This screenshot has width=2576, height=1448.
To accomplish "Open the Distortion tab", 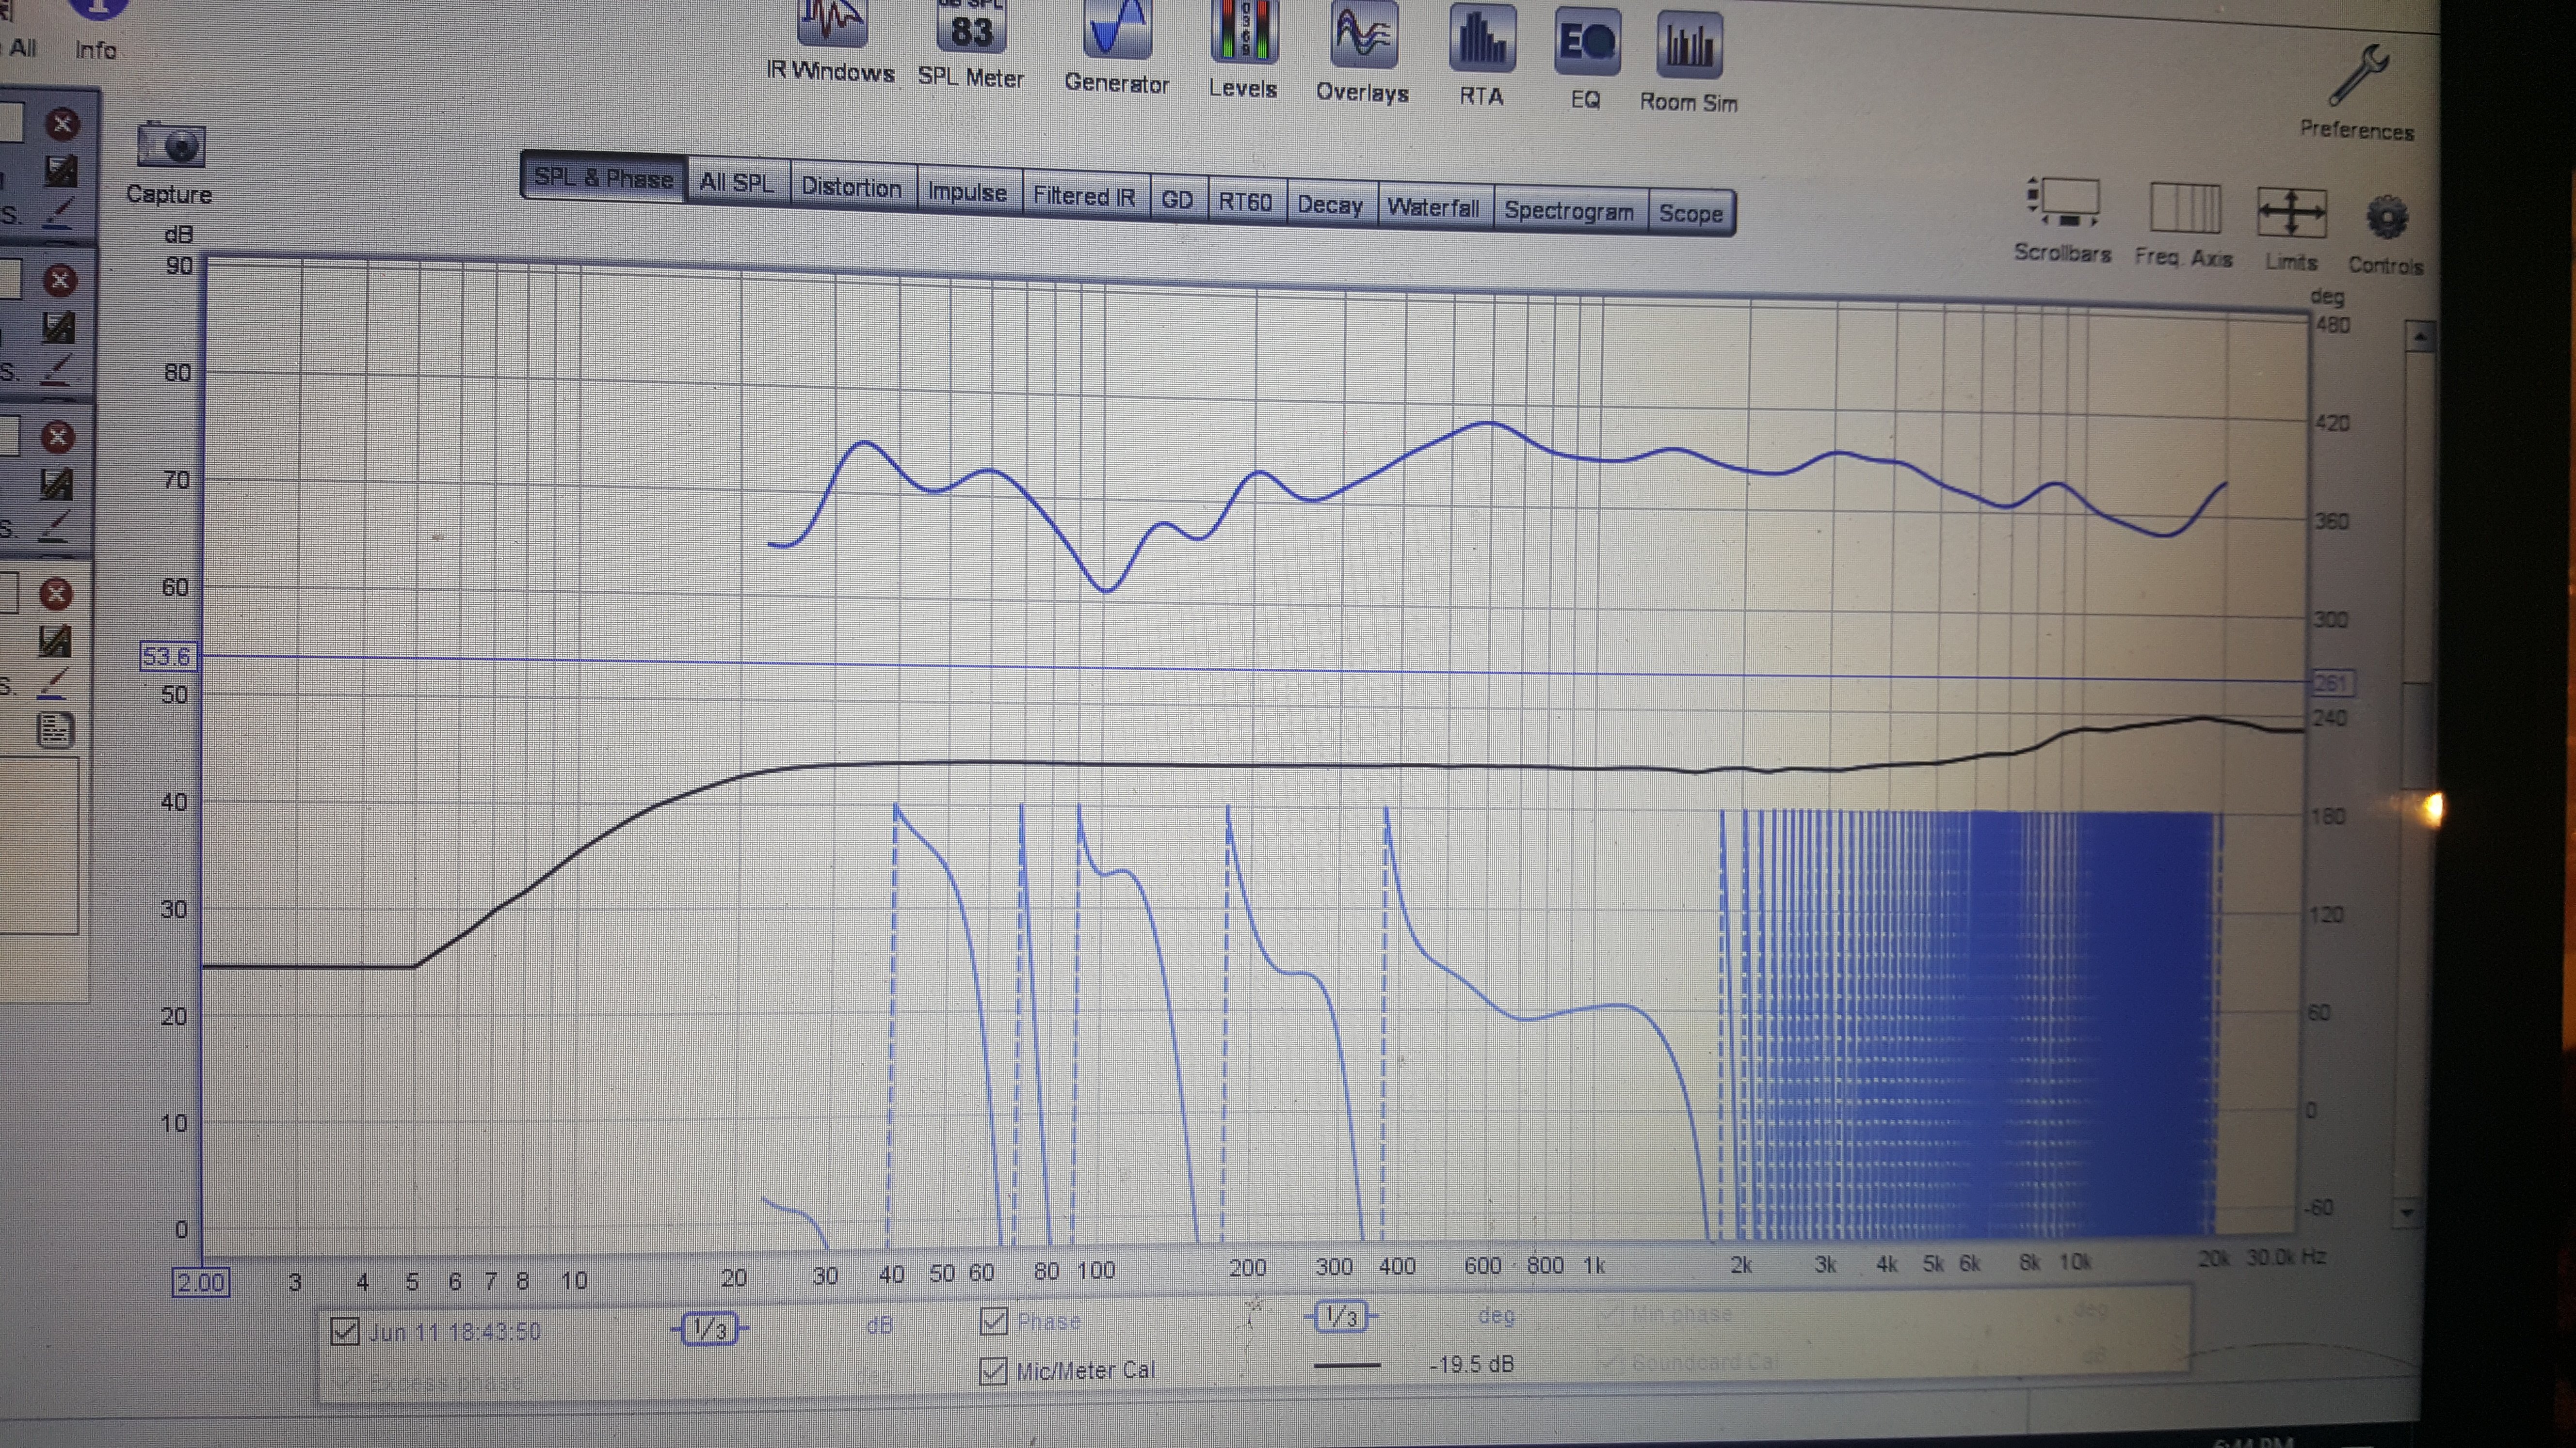I will pyautogui.click(x=851, y=187).
